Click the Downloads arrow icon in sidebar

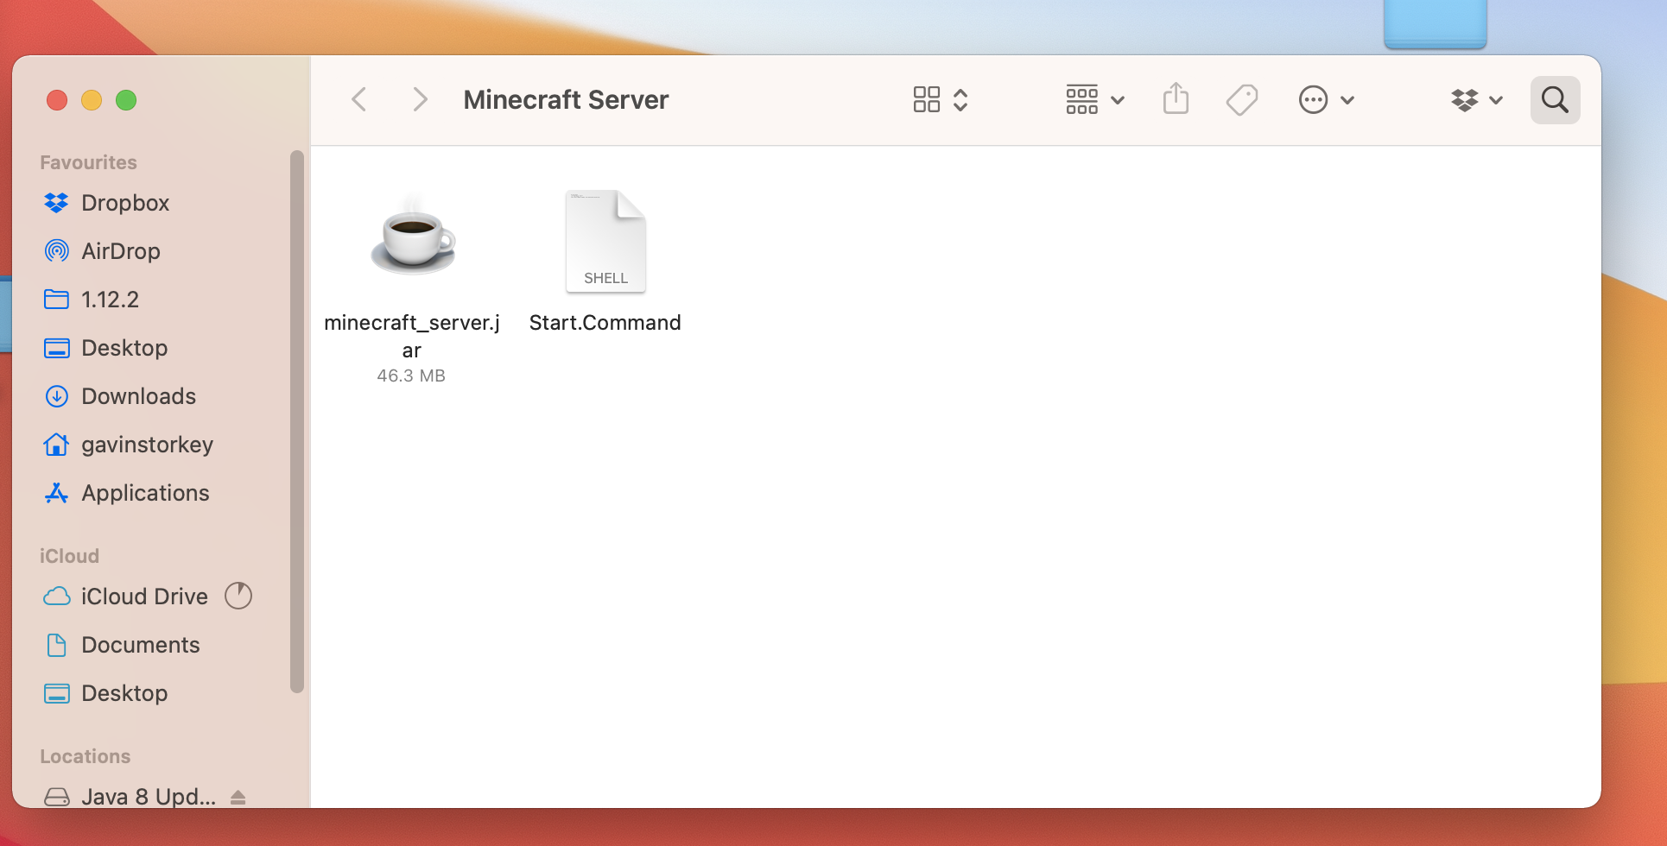(56, 396)
